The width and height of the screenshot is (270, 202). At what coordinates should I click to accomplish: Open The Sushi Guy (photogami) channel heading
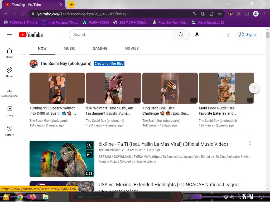(x=66, y=64)
